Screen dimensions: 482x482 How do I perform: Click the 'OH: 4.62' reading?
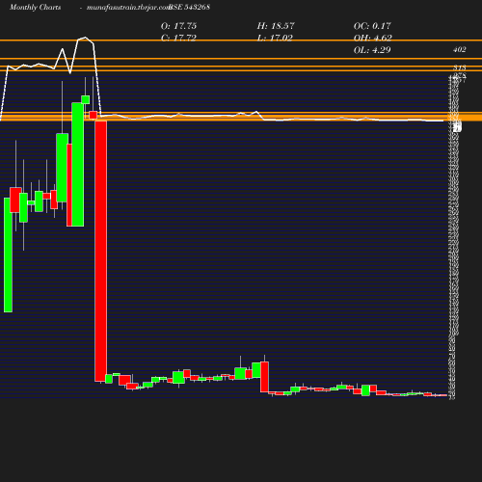pos(373,38)
